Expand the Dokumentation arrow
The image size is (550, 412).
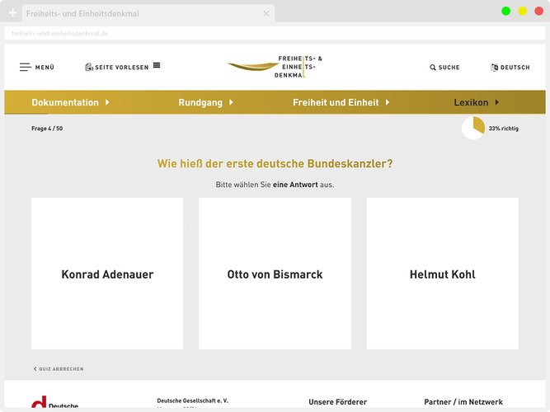click(x=107, y=102)
